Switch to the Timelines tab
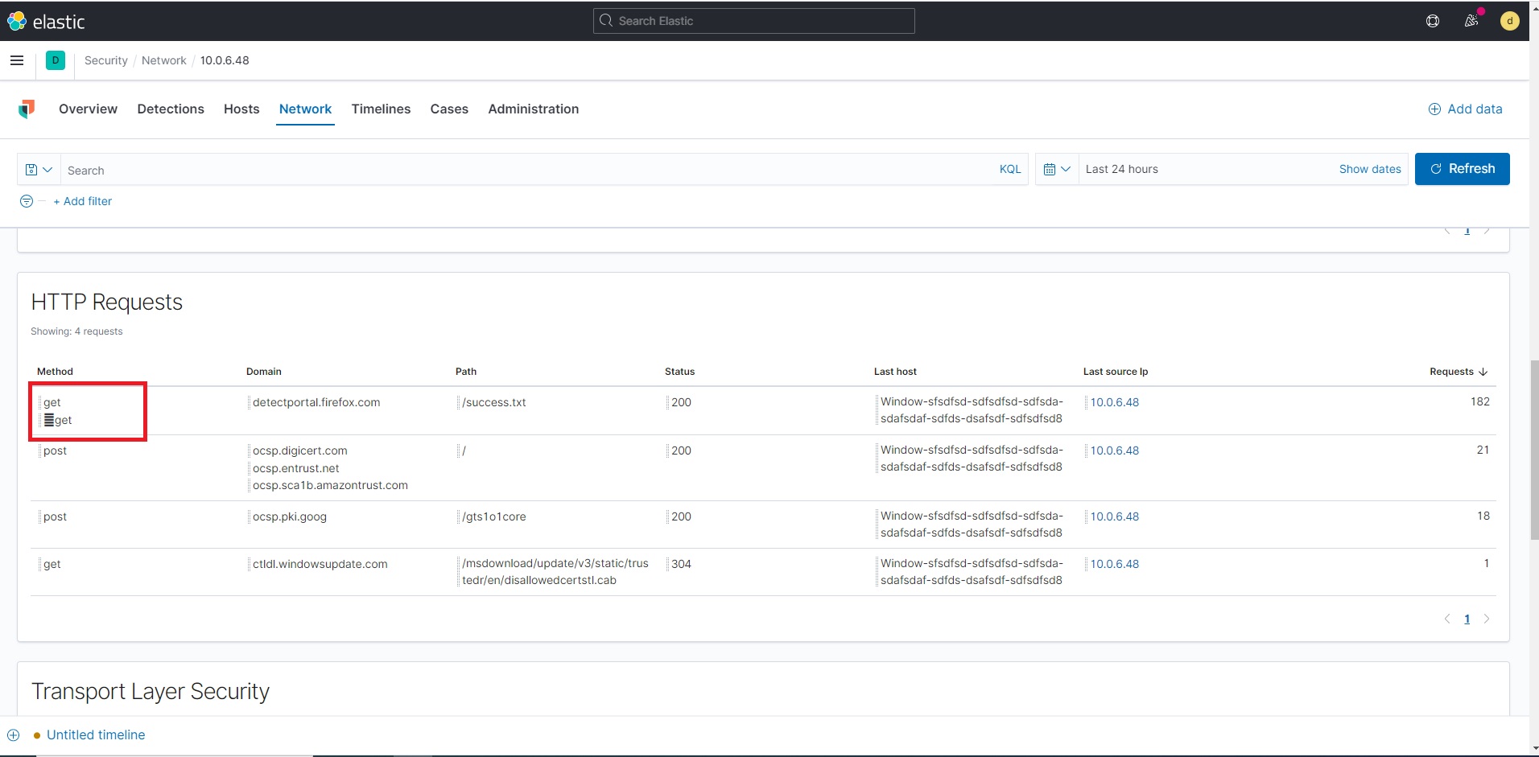Image resolution: width=1539 pixels, height=757 pixels. pyautogui.click(x=381, y=109)
